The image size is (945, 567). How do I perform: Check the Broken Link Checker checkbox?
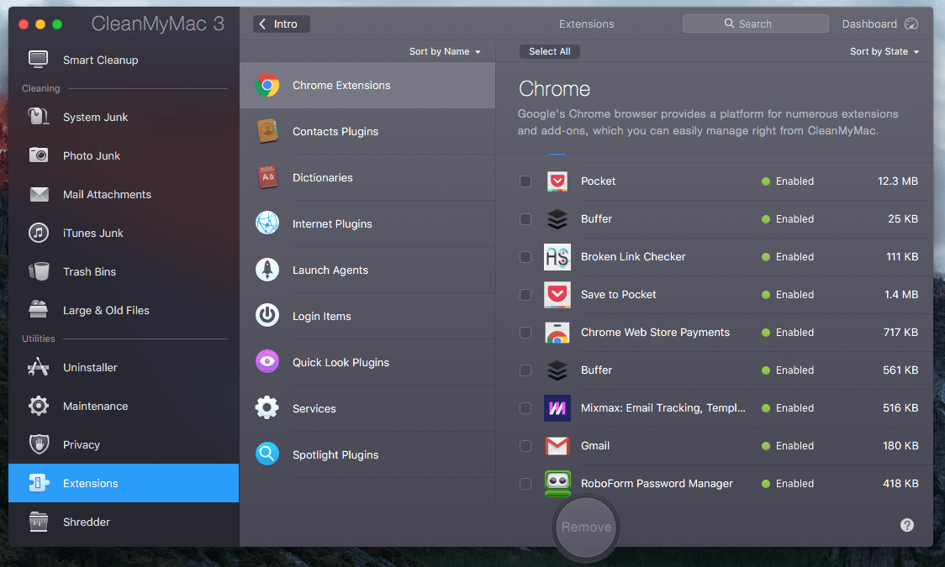[x=525, y=257]
